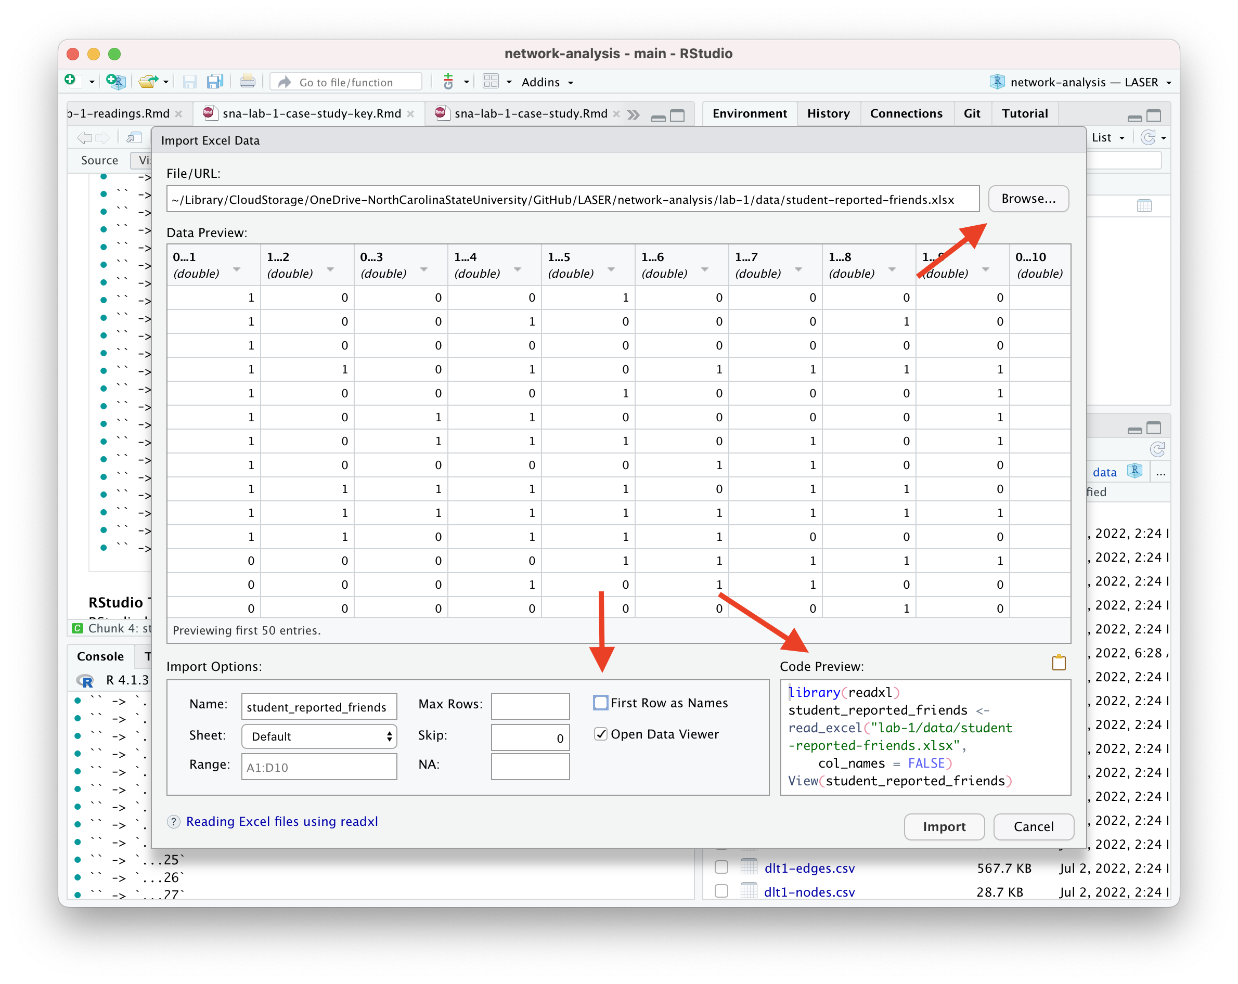
Task: Close the sna-lab-1-case-study.Rmd tab
Action: 616,114
